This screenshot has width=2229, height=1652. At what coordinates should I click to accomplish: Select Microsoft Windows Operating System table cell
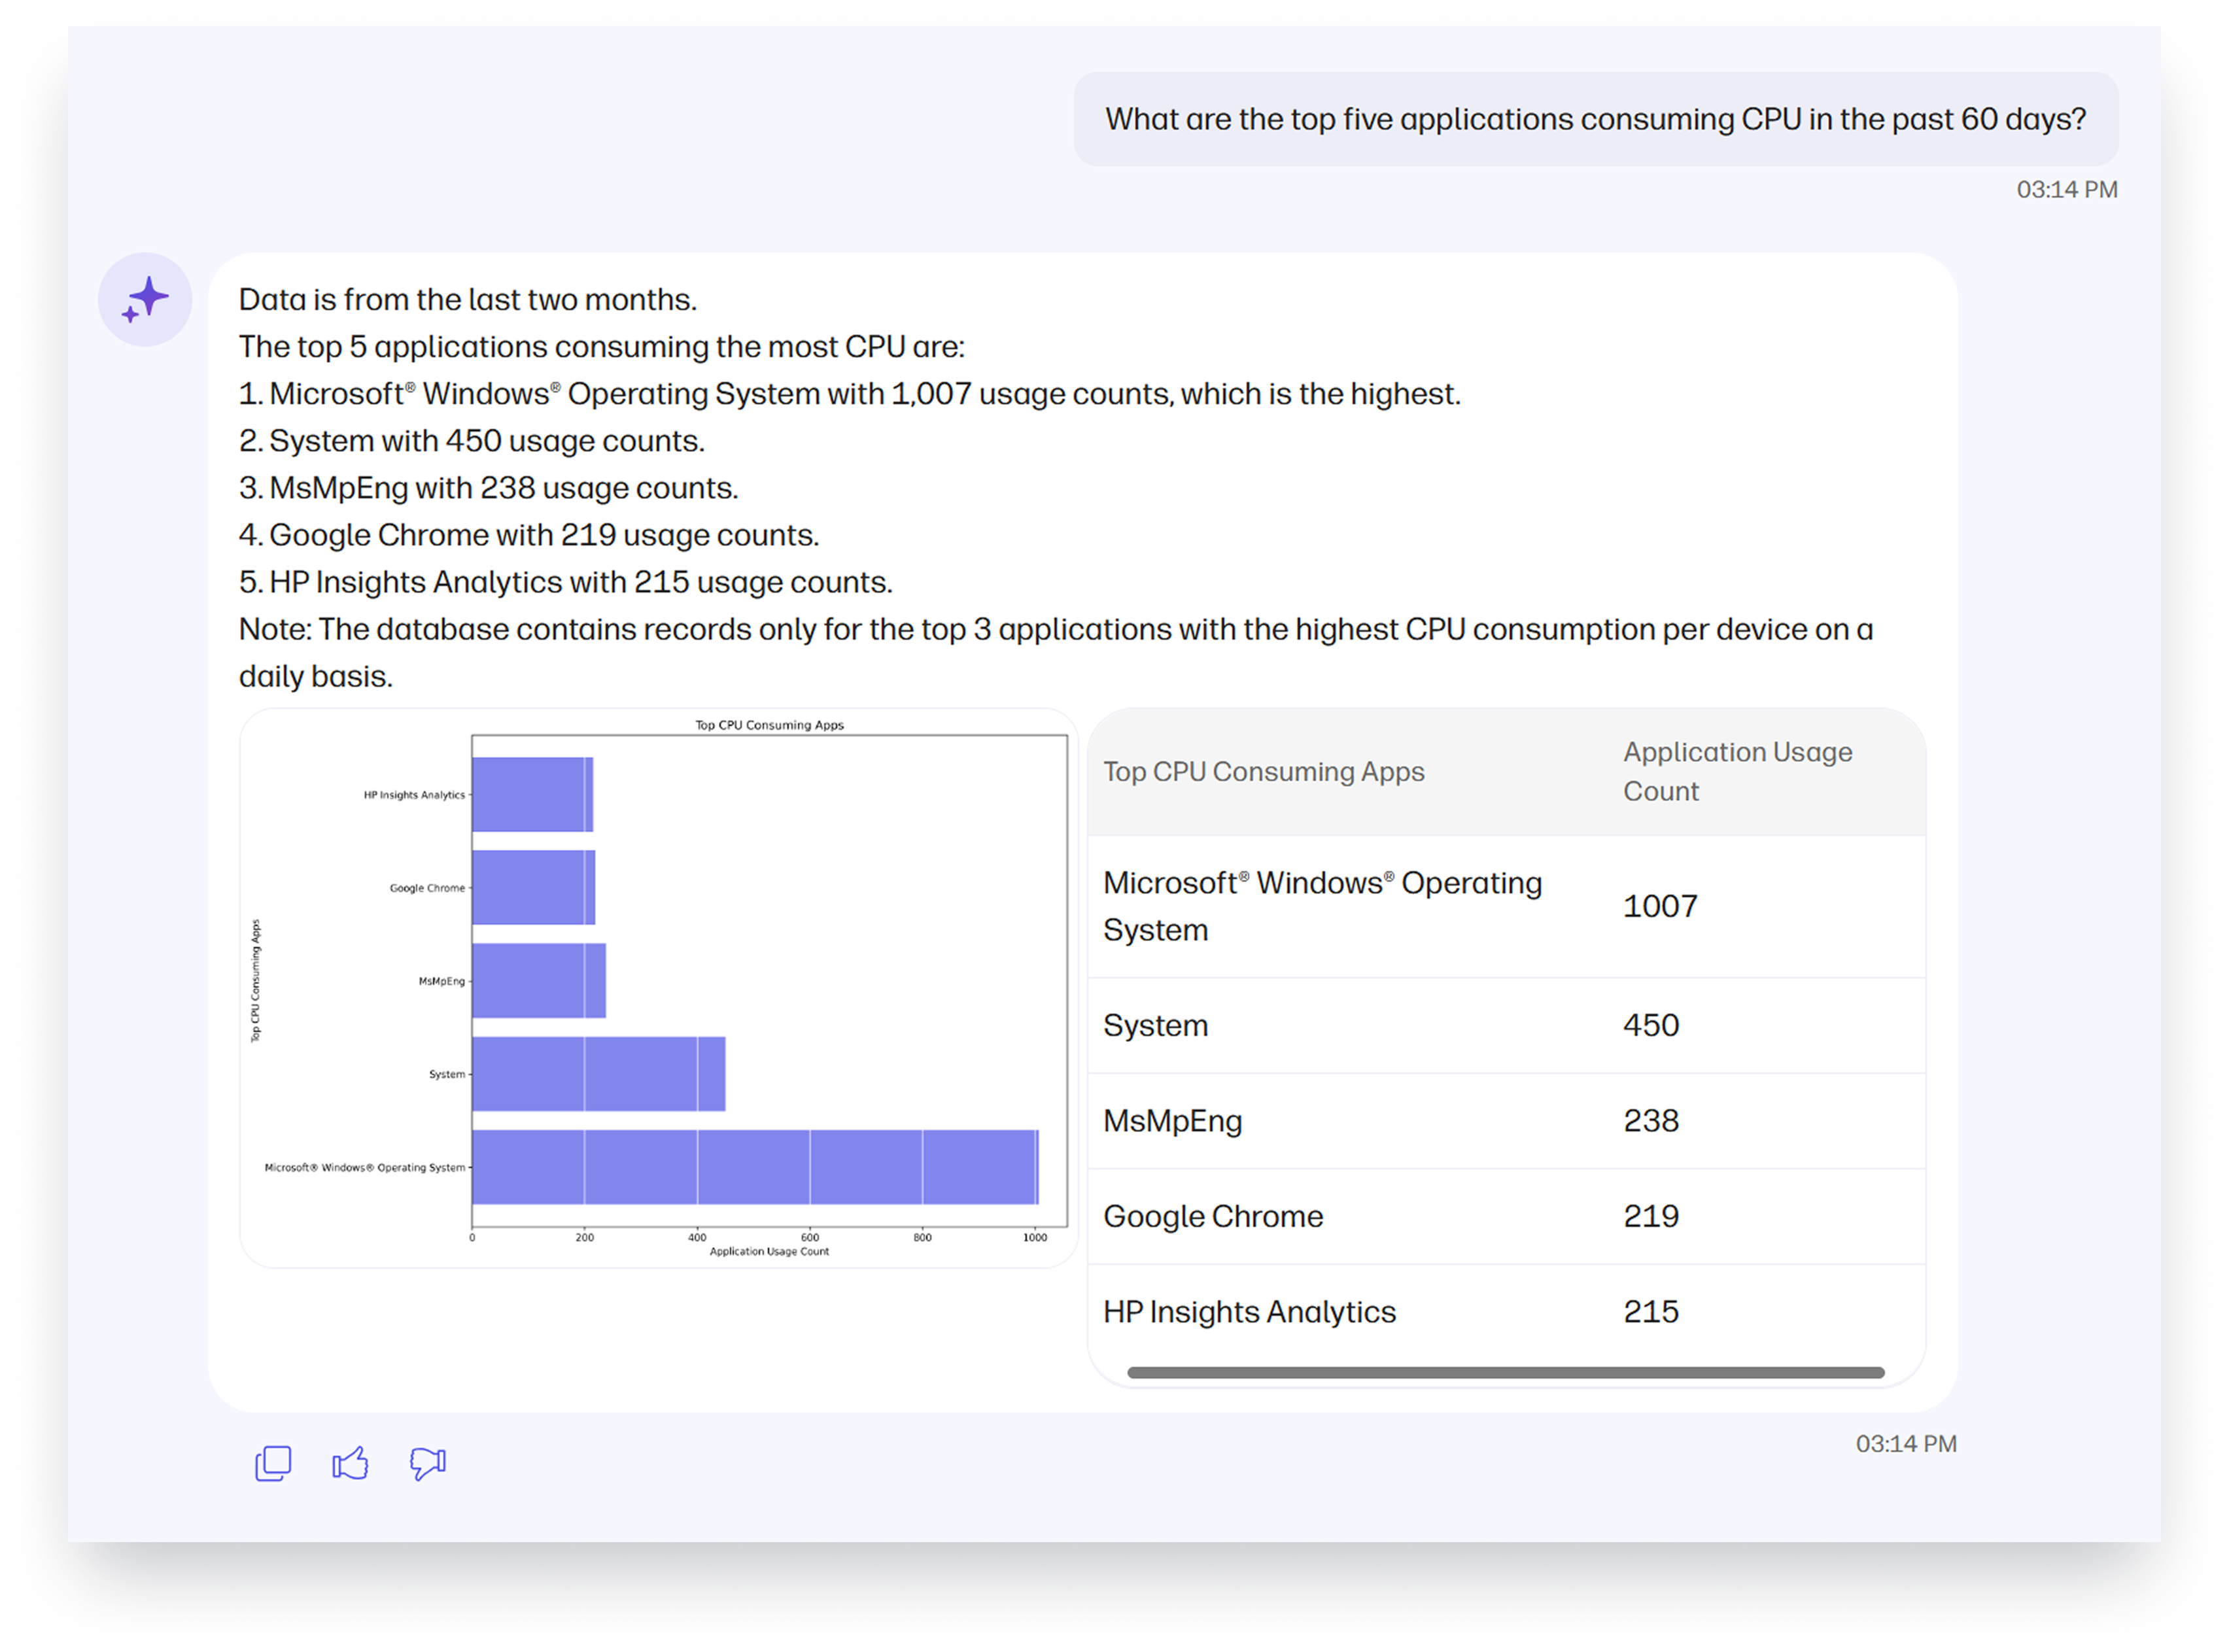click(x=1323, y=907)
